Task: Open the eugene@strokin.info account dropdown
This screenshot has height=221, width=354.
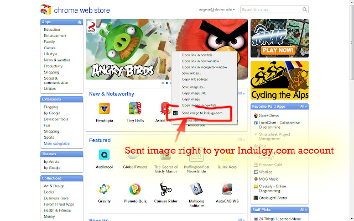Action: click(217, 10)
